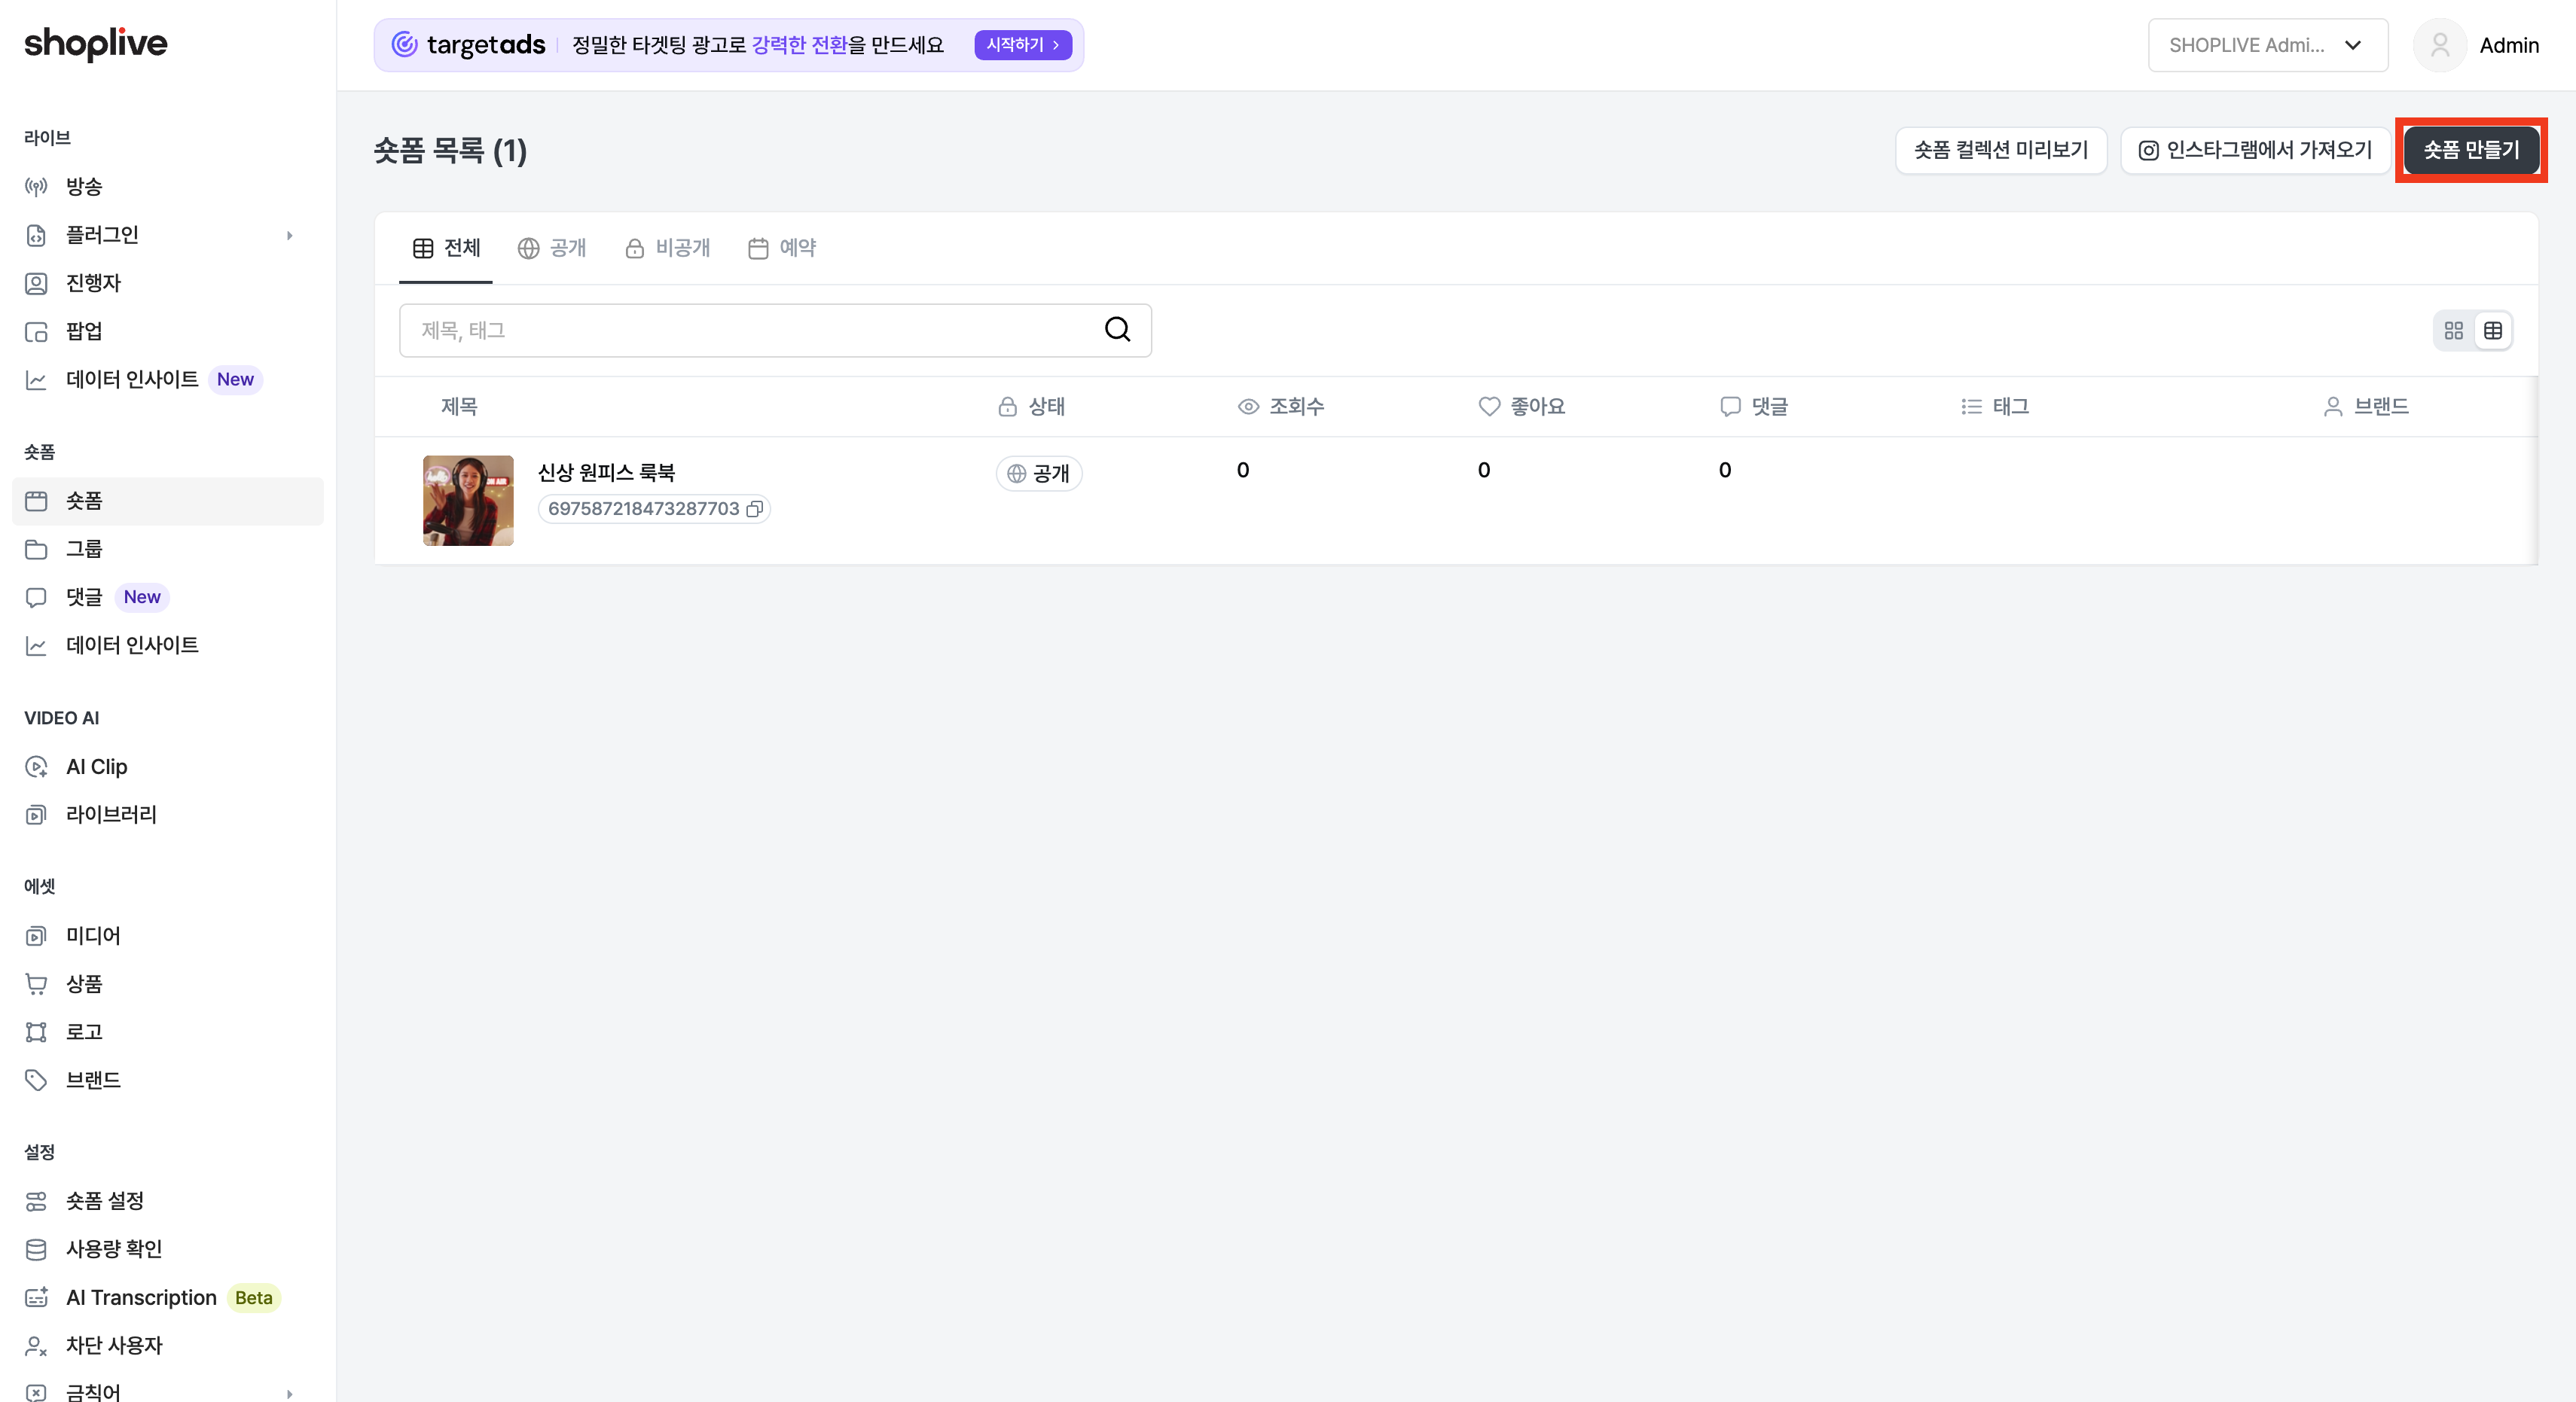
Task: Click the search magnifier icon
Action: point(1117,329)
